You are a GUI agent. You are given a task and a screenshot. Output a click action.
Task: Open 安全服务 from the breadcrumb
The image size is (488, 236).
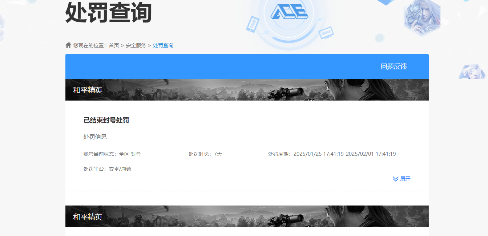click(136, 45)
